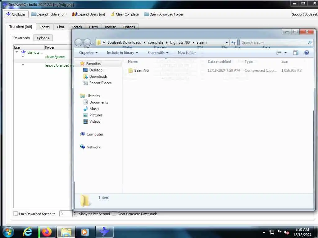Screen dimensions: 318x238
Task: Open the Pictures library
Action: (96, 115)
